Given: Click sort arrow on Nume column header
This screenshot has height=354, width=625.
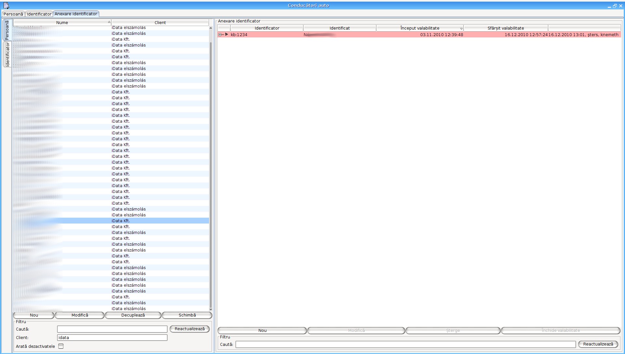Looking at the screenshot, I should tap(109, 22).
